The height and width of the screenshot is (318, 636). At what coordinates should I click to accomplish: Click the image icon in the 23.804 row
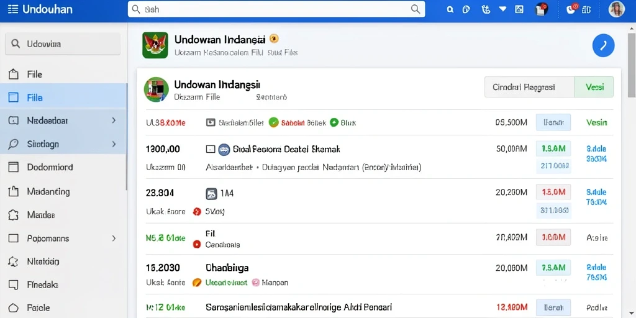pos(211,194)
